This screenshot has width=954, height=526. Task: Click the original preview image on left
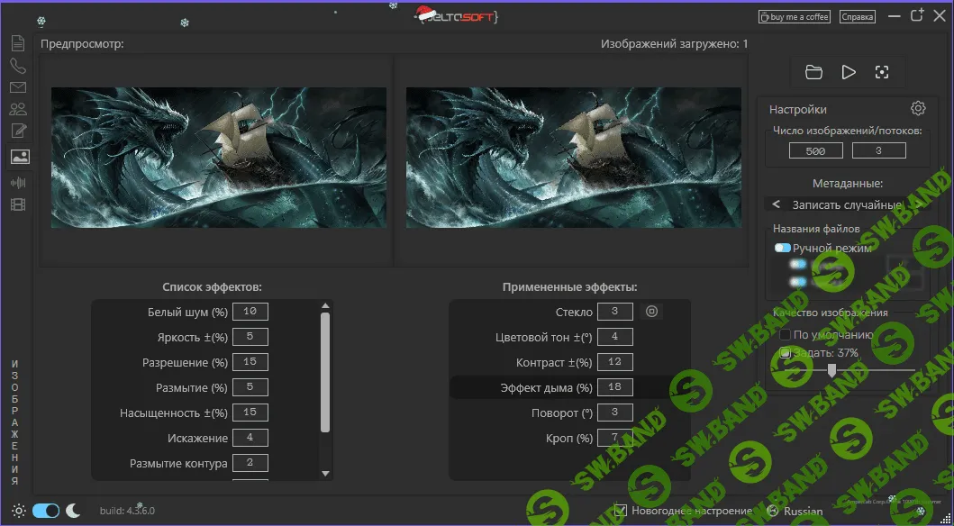pos(218,158)
